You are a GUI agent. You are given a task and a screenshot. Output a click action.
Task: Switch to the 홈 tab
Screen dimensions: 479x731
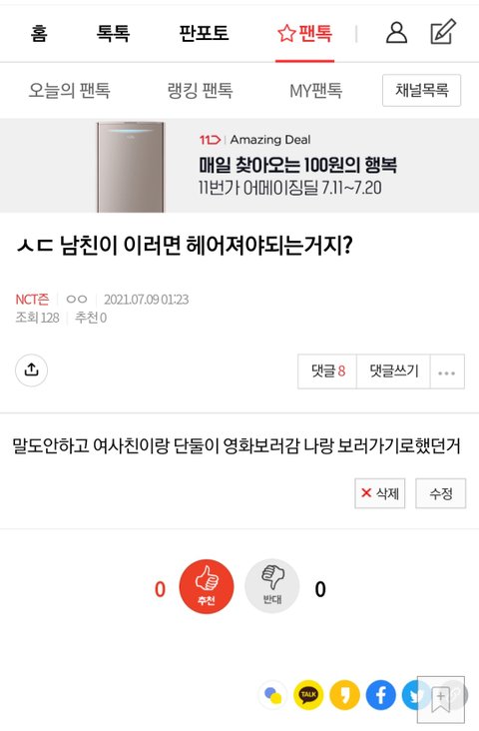click(x=39, y=33)
